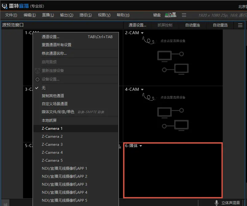The width and height of the screenshot is (247, 206).
Task: Click the device placeholder icon in 4-CAM
Action: (x=173, y=119)
